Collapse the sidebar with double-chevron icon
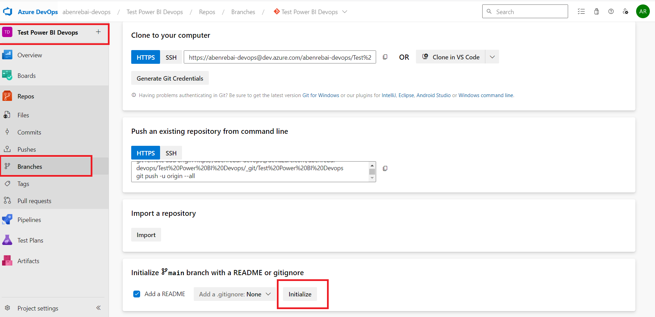 click(x=99, y=308)
